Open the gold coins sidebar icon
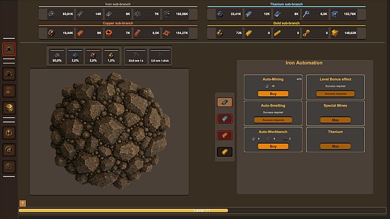Screen dimensions: 390x219 9,108
